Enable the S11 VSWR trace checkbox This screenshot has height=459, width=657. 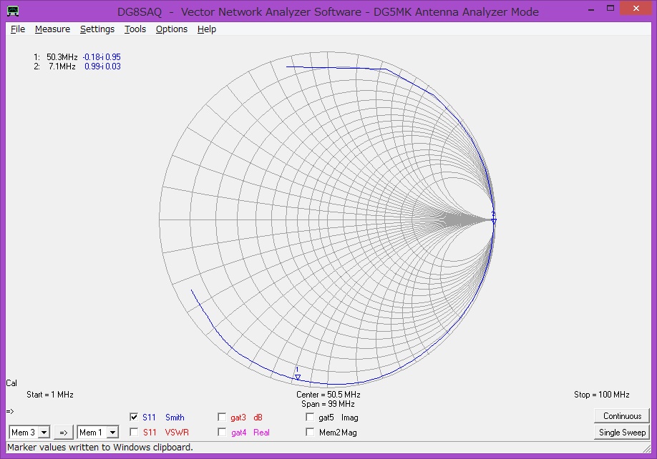(134, 432)
